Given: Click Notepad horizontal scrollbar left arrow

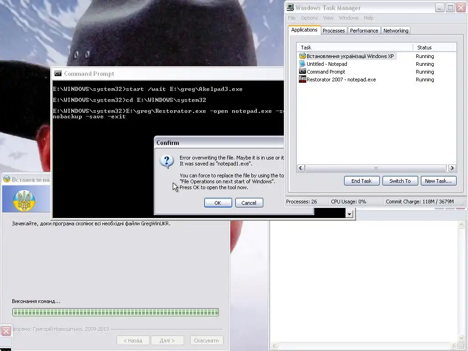Looking at the screenshot, I should tap(274, 346).
